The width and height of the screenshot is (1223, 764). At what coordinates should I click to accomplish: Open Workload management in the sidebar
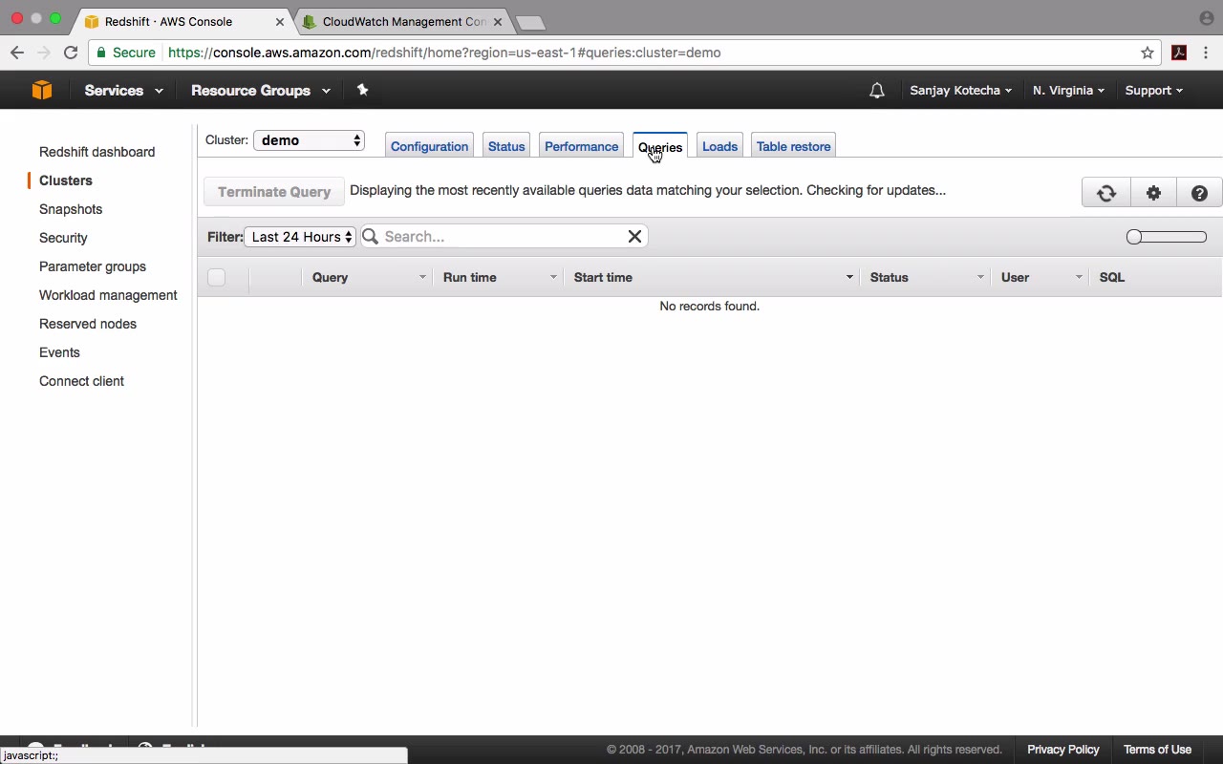pyautogui.click(x=108, y=295)
